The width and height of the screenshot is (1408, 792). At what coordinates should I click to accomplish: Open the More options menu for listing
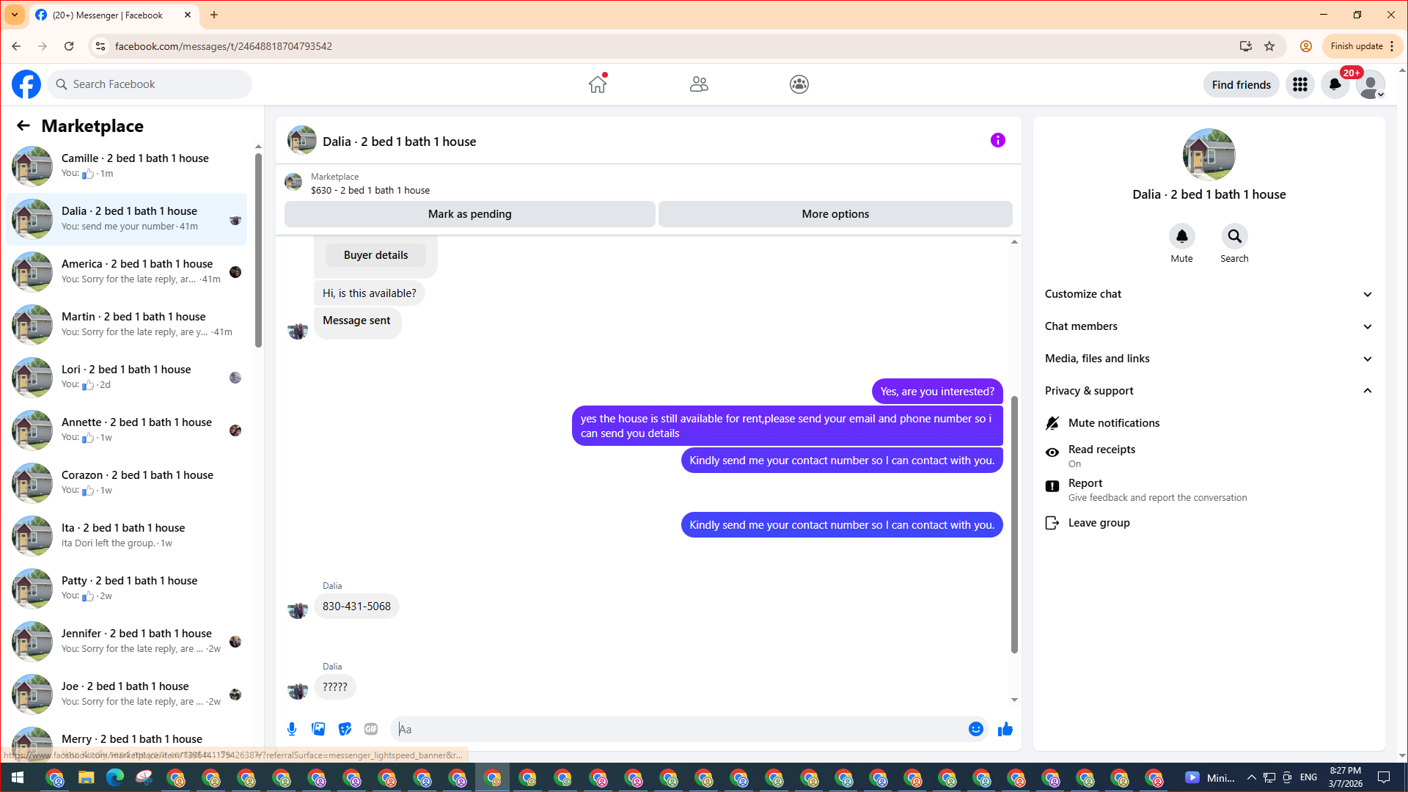(x=835, y=214)
